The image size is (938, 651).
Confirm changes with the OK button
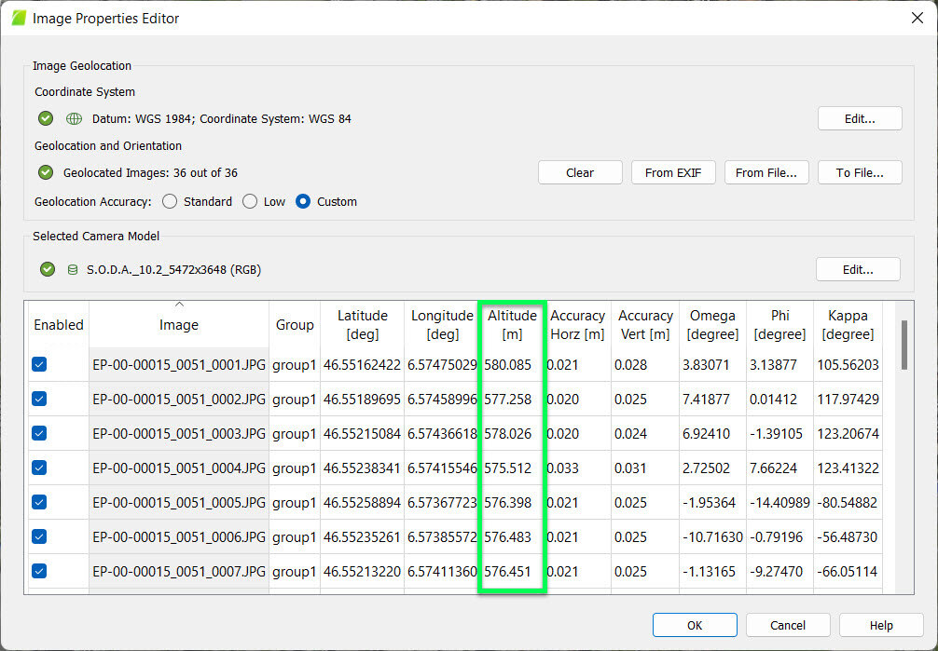[695, 625]
